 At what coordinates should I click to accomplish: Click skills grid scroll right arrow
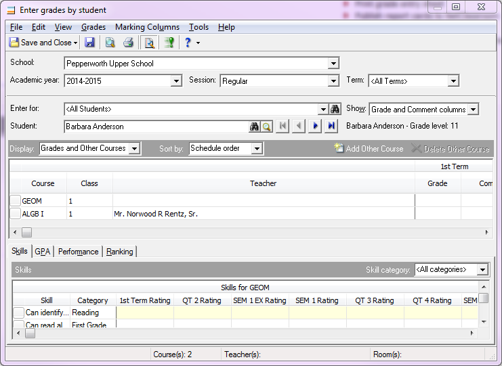472,334
